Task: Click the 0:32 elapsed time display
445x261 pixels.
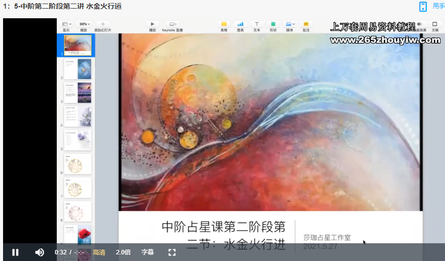Action: coord(60,252)
